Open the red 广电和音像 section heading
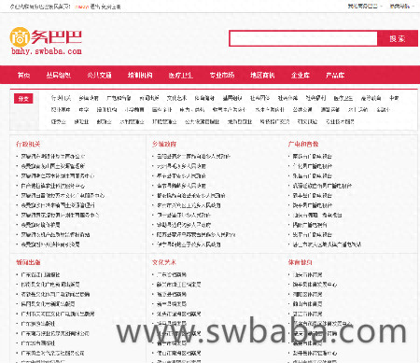 [303, 144]
